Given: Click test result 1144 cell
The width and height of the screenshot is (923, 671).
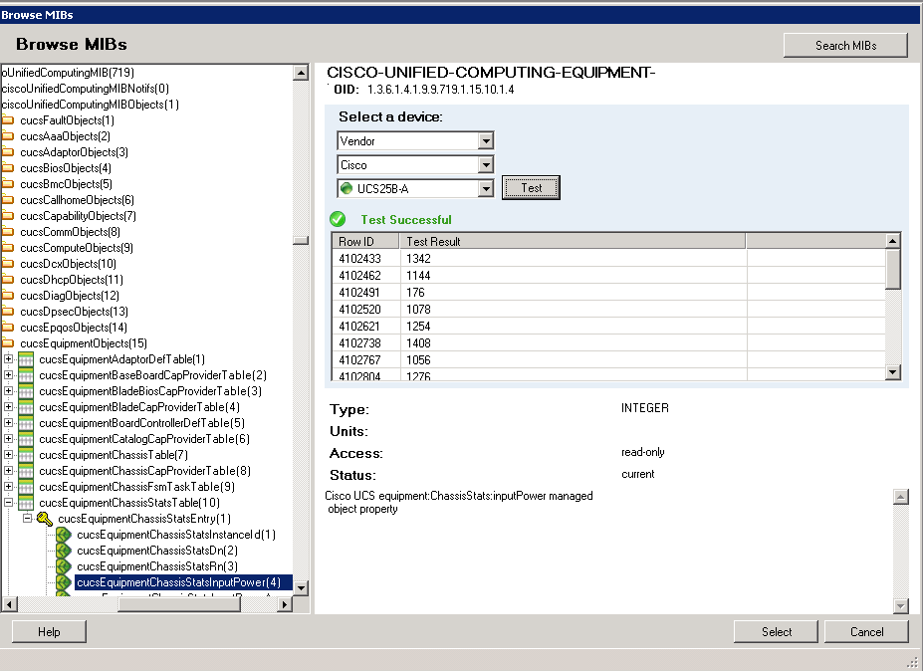Looking at the screenshot, I should 574,276.
